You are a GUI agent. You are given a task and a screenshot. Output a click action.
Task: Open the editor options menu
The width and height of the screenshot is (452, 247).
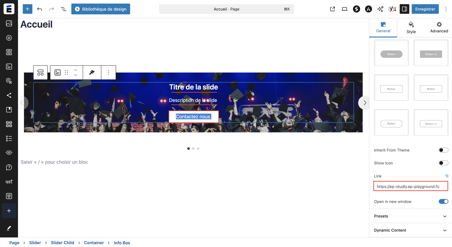[x=446, y=9]
